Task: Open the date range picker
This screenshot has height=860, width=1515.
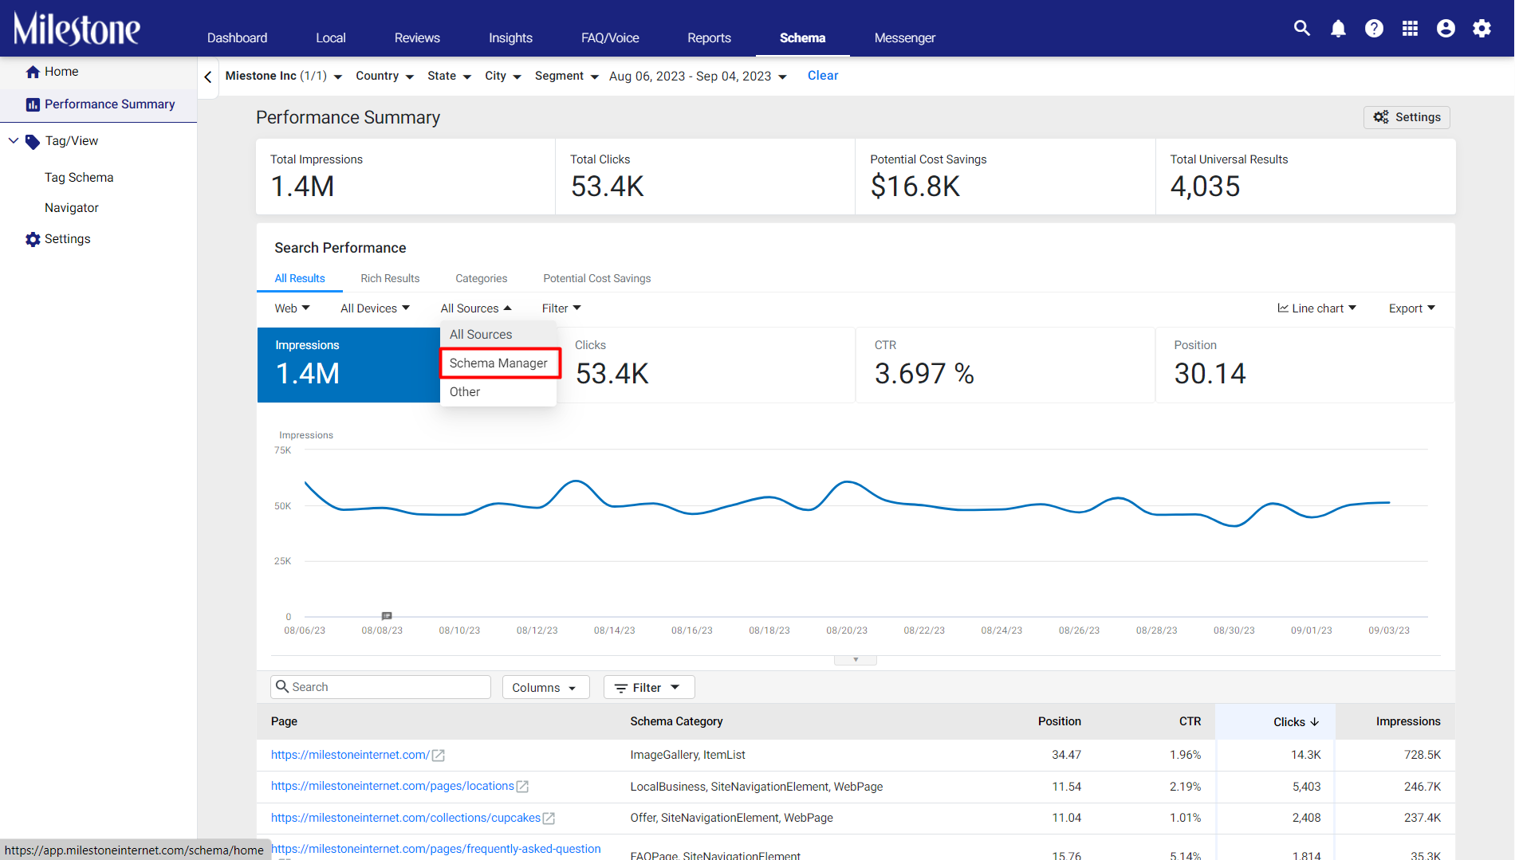Action: tap(698, 77)
